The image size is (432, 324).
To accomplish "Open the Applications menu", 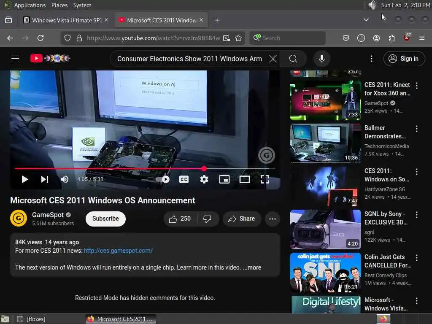I will pyautogui.click(x=30, y=5).
